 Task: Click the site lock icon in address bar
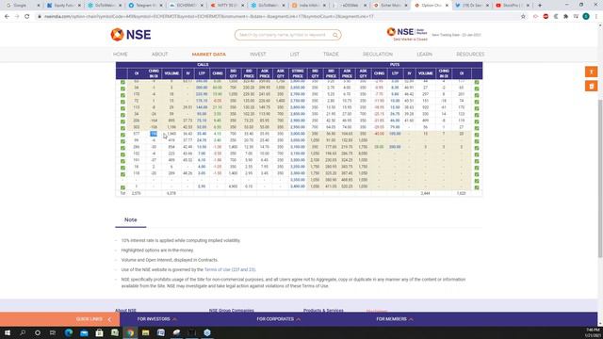(x=40, y=17)
